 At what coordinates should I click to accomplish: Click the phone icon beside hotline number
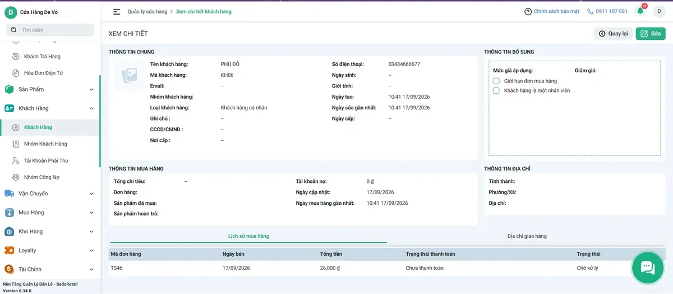pyautogui.click(x=590, y=11)
